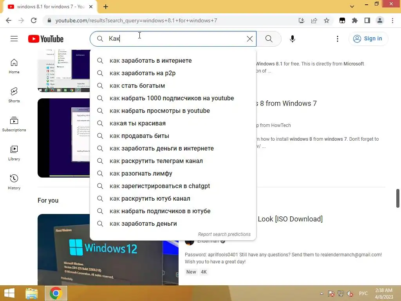Clear the search box with X icon
Image resolution: width=401 pixels, height=301 pixels.
(x=249, y=39)
